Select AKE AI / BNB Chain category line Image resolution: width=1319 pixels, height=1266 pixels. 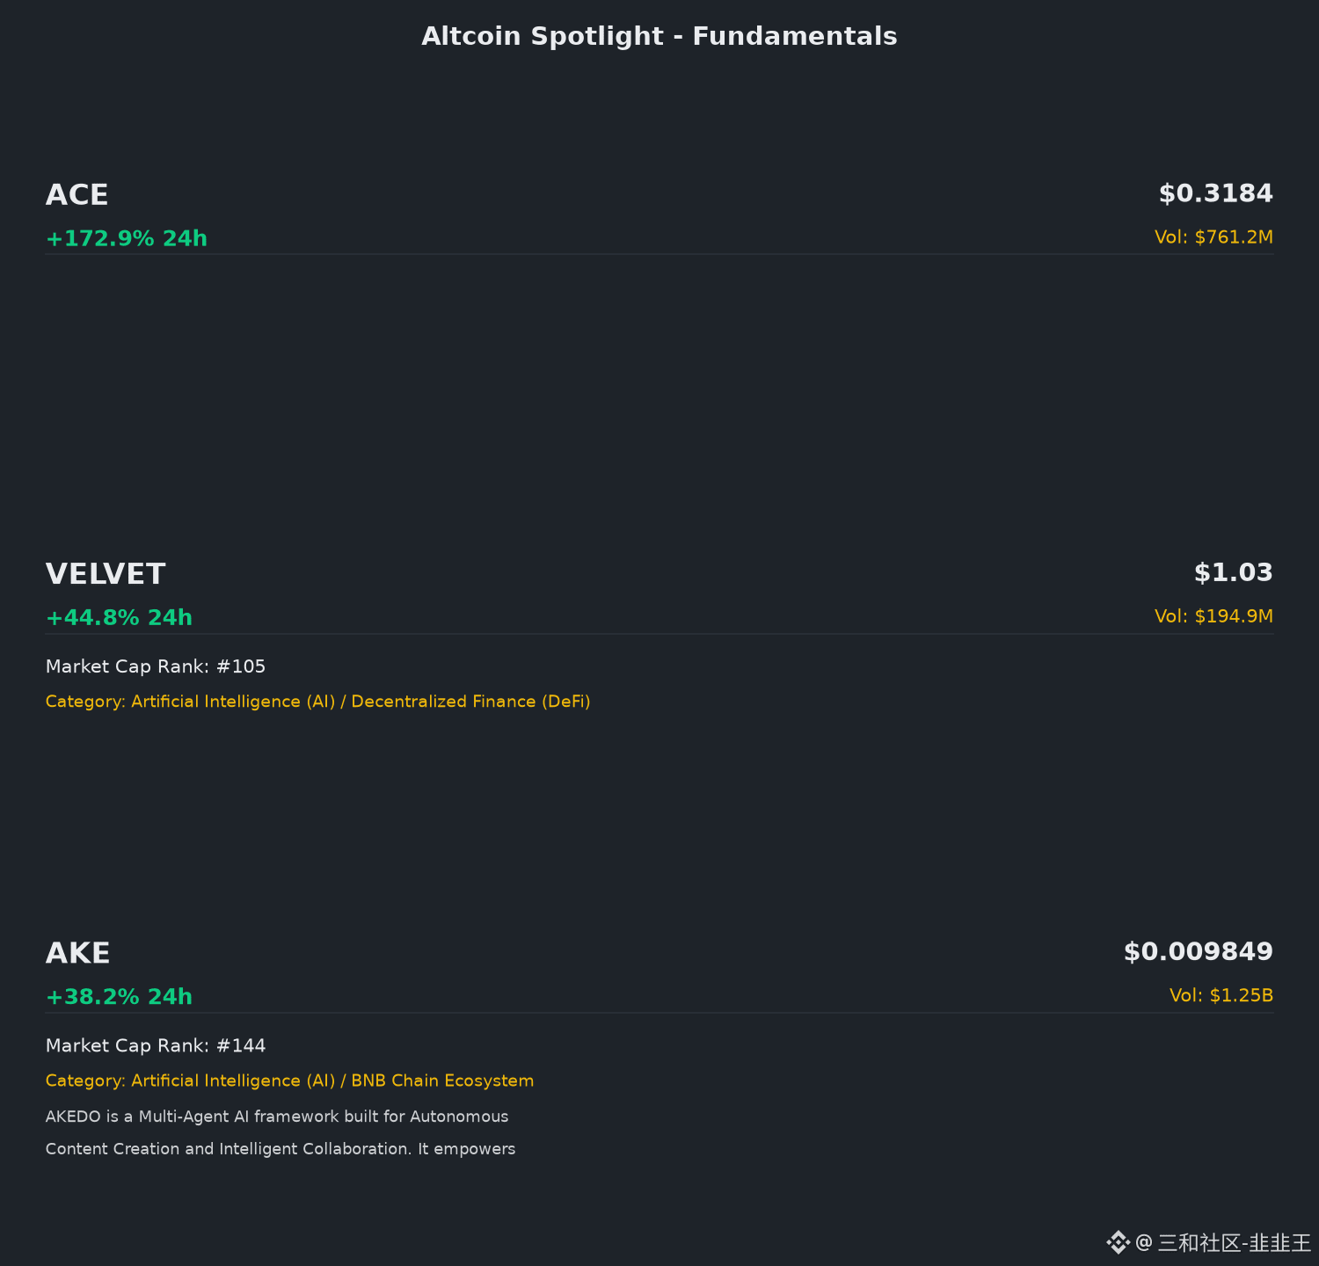pos(290,1080)
